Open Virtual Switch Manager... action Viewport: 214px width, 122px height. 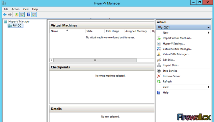(177, 49)
